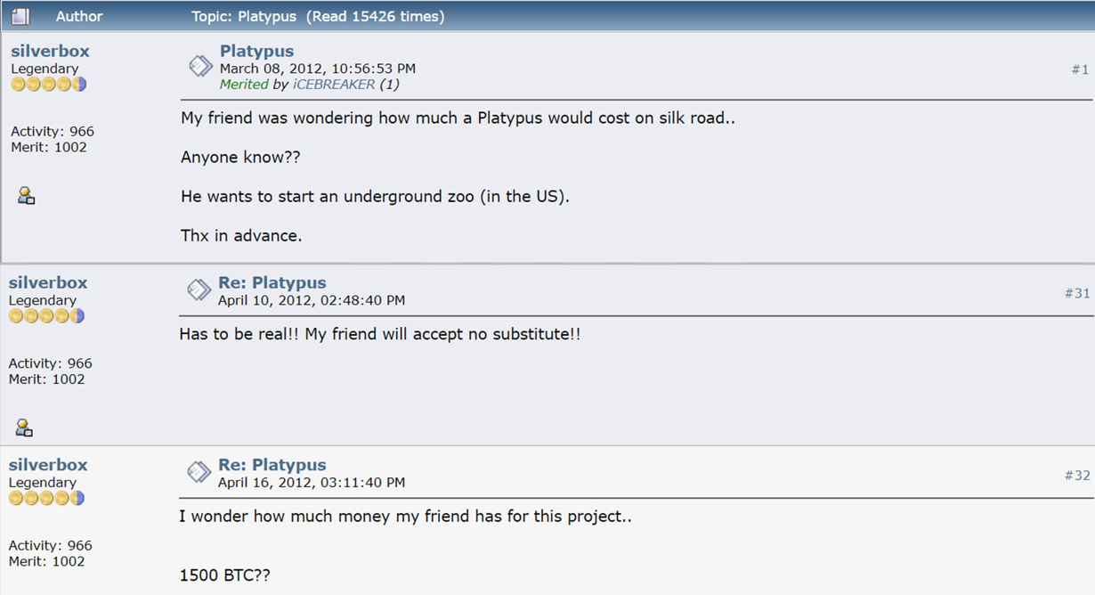Click the post icon beside first Platypus title
1095x595 pixels.
[x=200, y=66]
